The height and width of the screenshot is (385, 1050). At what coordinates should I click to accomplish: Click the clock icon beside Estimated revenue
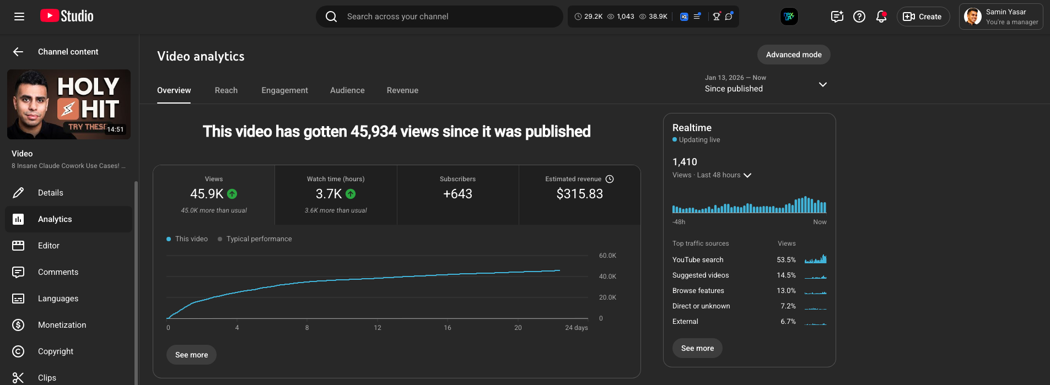(610, 179)
